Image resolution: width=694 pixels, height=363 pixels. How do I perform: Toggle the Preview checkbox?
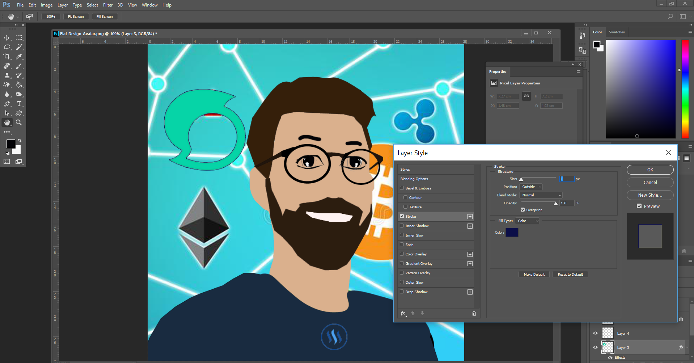(639, 206)
